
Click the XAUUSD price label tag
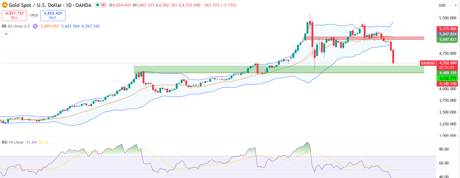pyautogui.click(x=428, y=63)
